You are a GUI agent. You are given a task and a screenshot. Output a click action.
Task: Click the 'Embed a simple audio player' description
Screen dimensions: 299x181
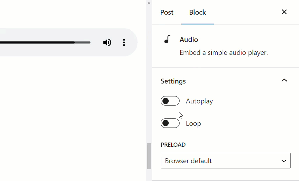coord(224,53)
